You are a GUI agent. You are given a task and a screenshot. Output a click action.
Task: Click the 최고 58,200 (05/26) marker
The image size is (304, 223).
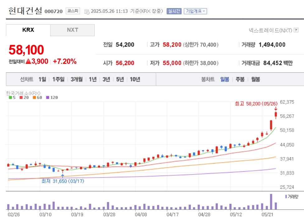(x=256, y=103)
